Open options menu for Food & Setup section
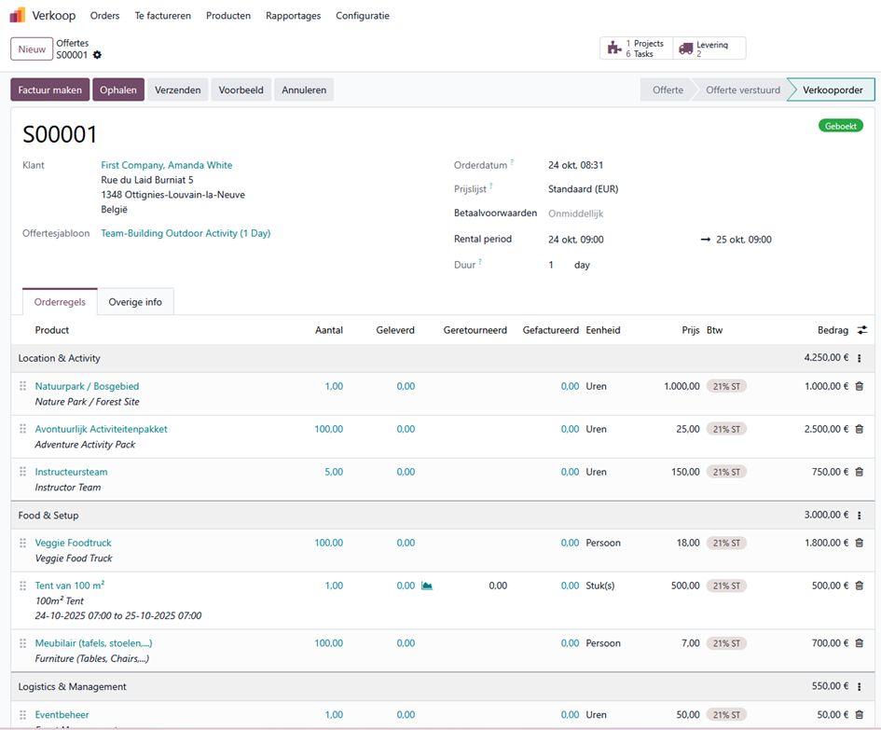This screenshot has height=730, width=881. click(x=859, y=515)
